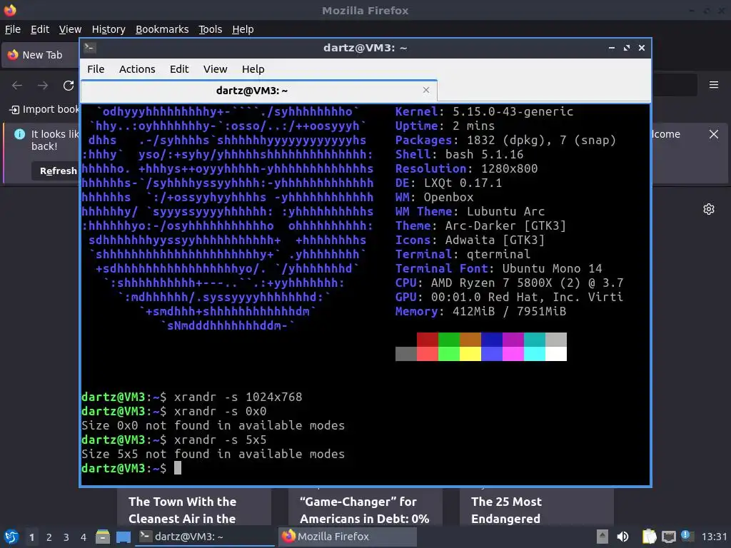
Task: Open the clipboard manager tray icon
Action: (x=649, y=537)
